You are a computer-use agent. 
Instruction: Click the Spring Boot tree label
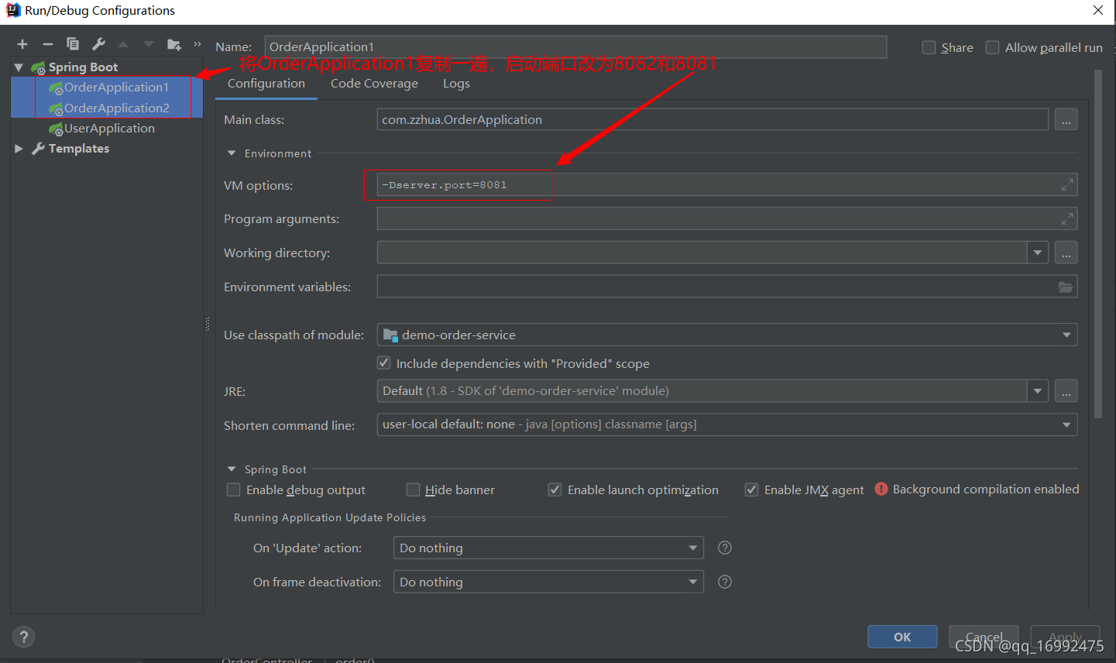(83, 67)
